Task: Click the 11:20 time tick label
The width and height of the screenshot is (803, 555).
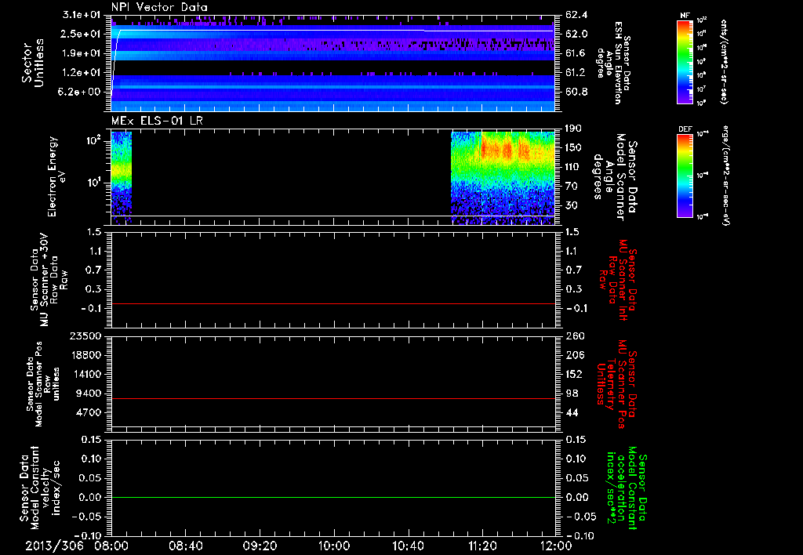Action: tap(482, 546)
